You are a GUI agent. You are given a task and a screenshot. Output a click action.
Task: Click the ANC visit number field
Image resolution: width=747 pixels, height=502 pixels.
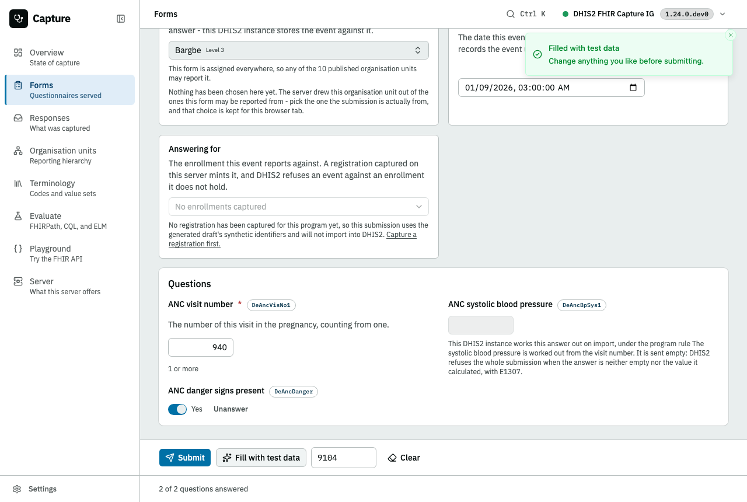click(201, 347)
